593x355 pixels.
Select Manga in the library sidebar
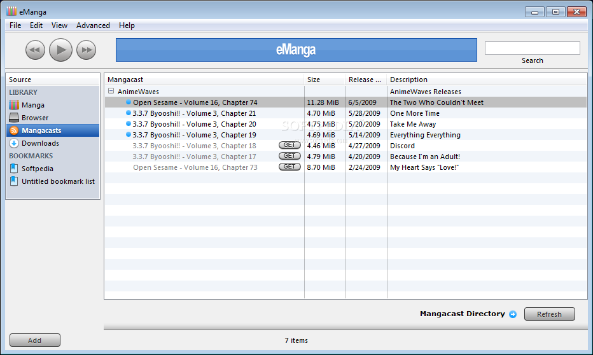pos(33,105)
